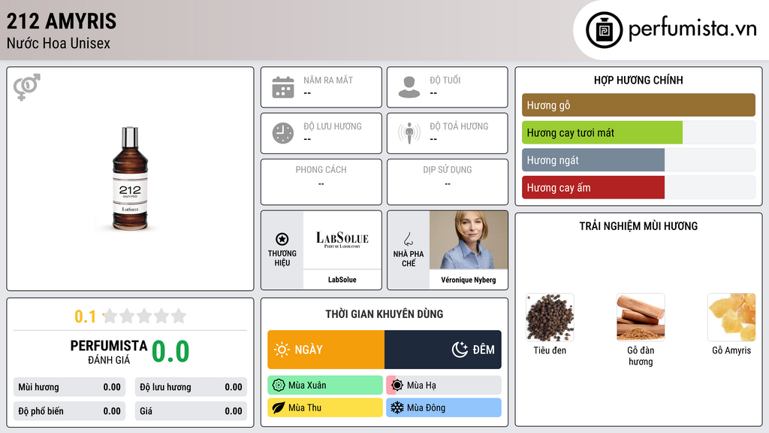Click the Hương cay ấm accord bar

coord(638,187)
